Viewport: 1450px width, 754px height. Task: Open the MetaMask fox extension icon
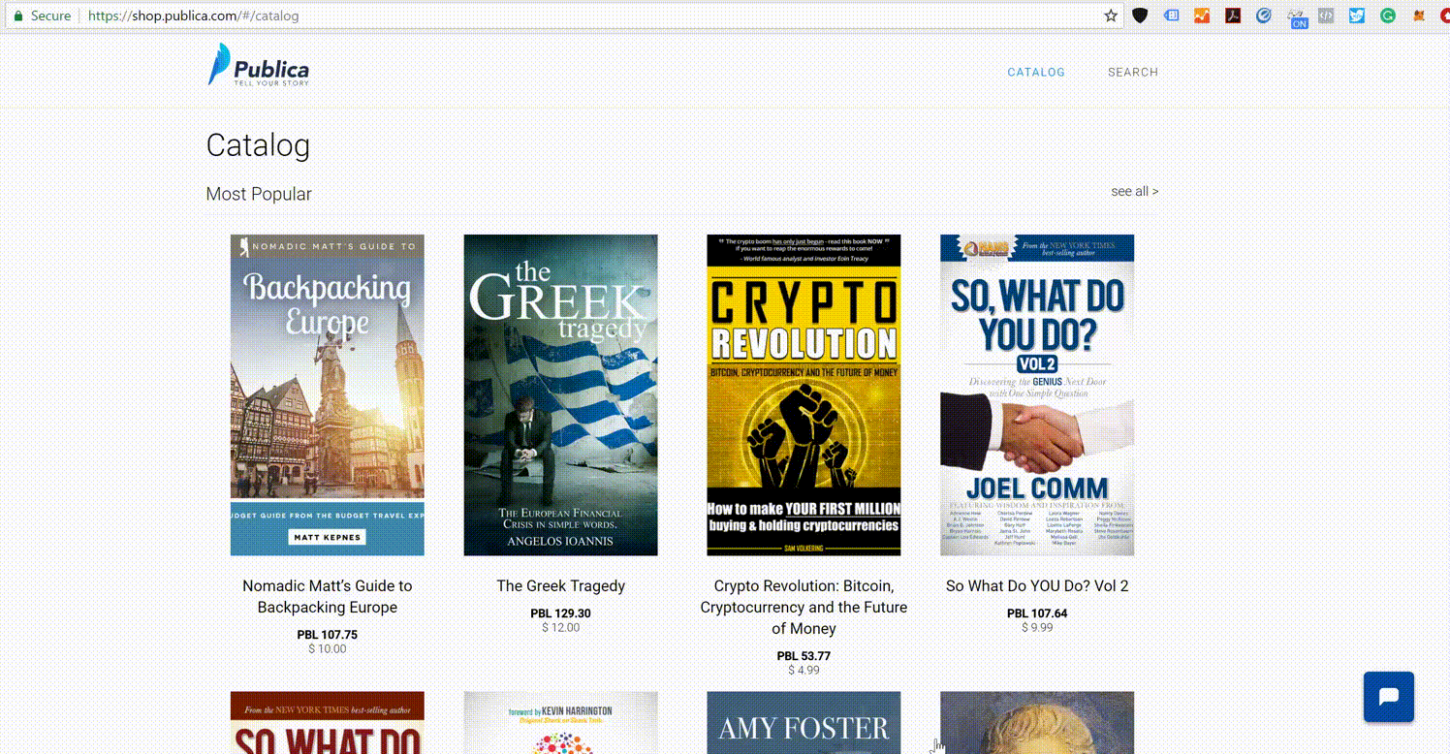click(1419, 16)
